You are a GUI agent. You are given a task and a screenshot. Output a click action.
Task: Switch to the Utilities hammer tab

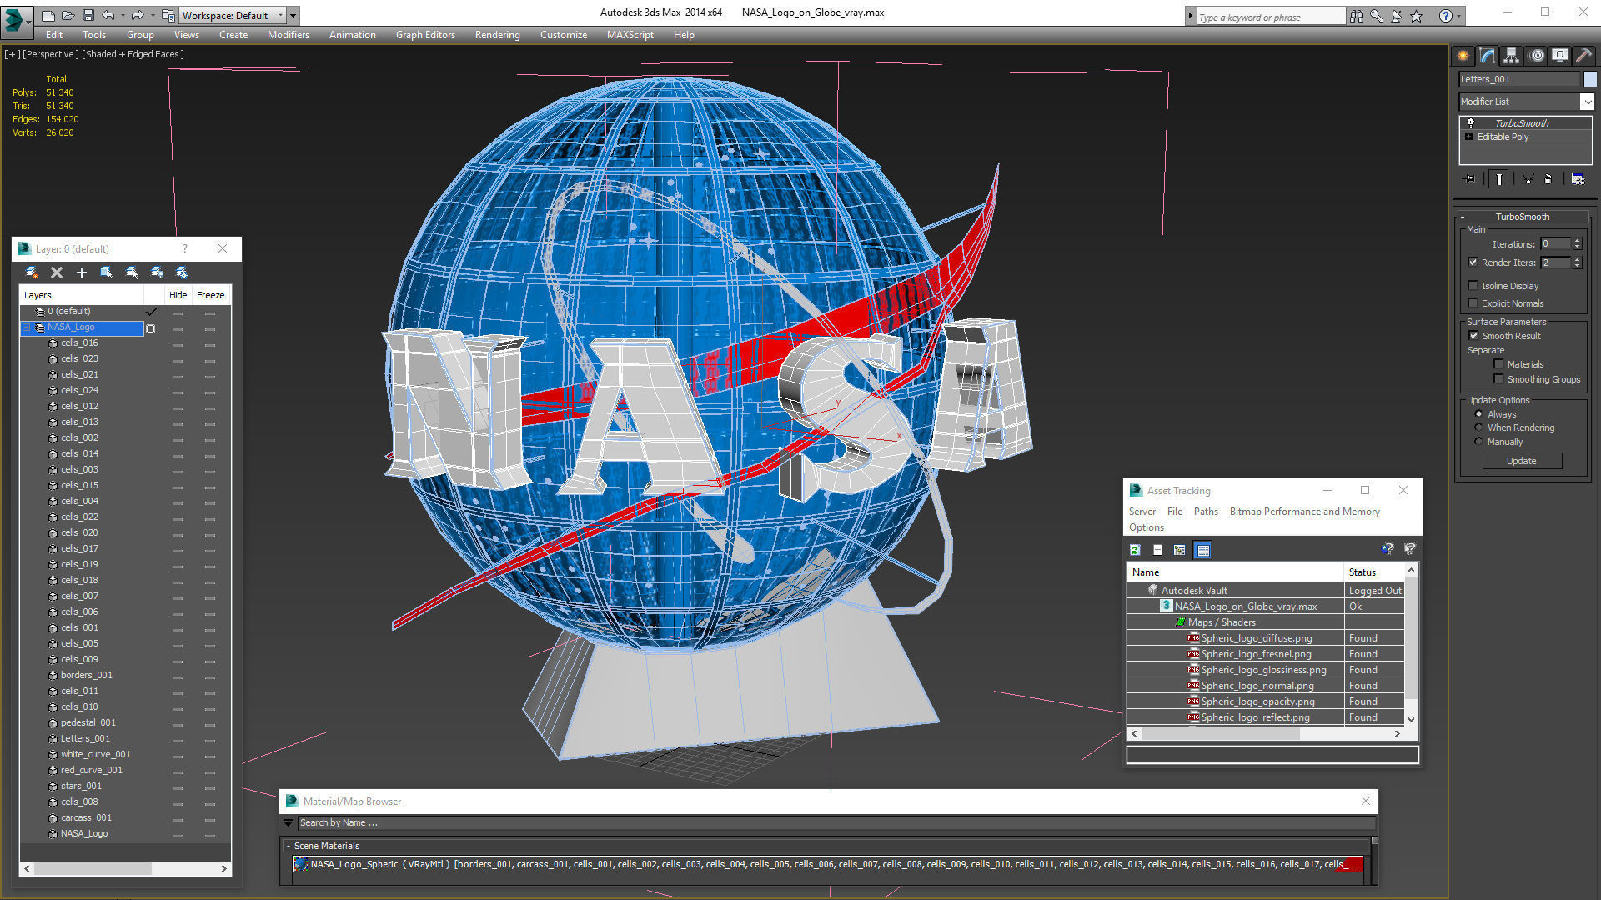click(x=1584, y=56)
